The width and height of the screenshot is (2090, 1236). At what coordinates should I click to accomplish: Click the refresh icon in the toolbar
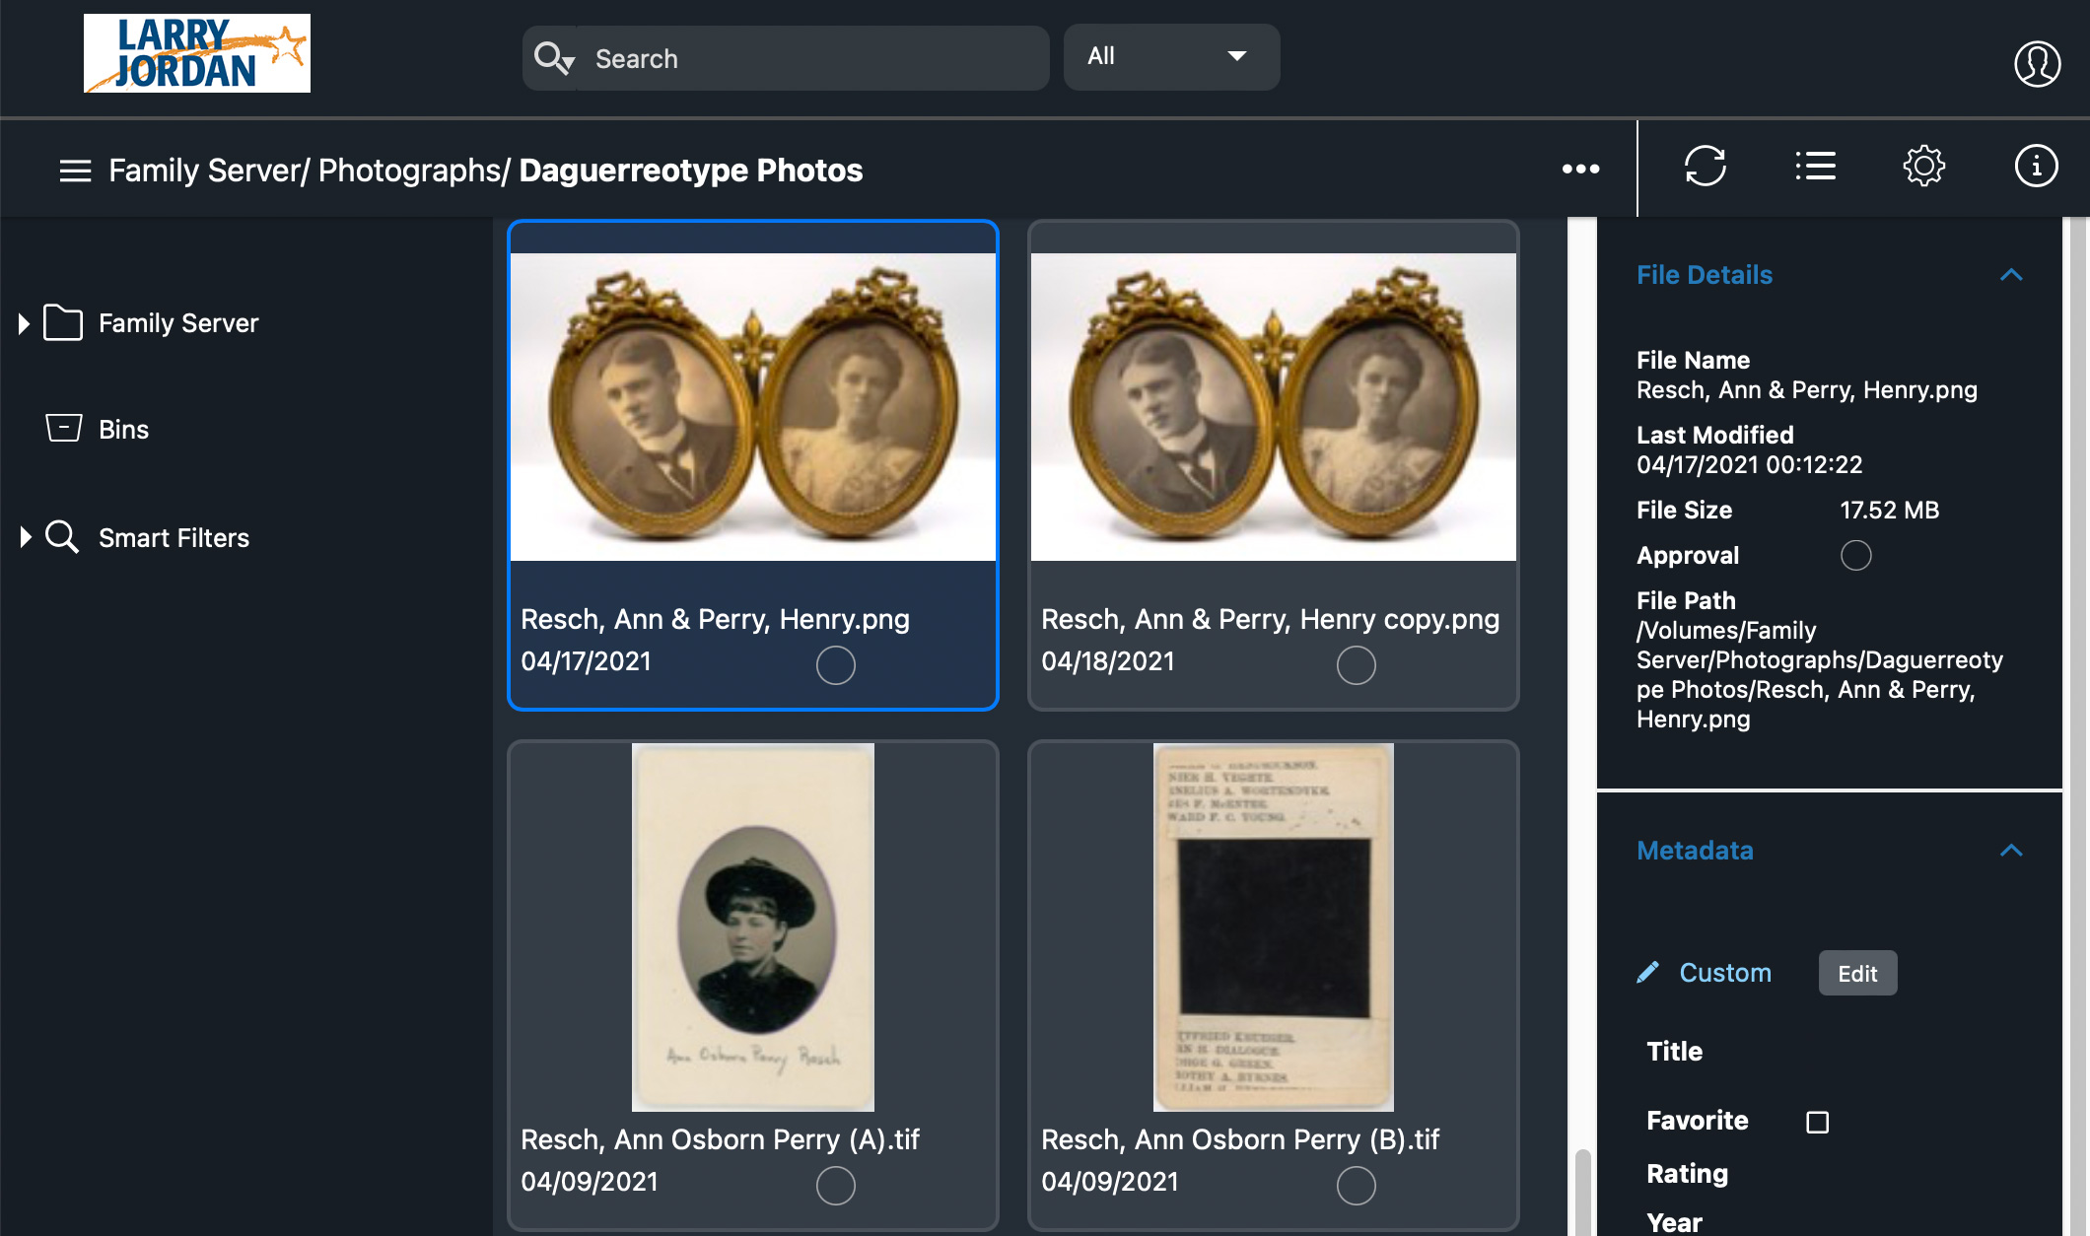pyautogui.click(x=1705, y=166)
